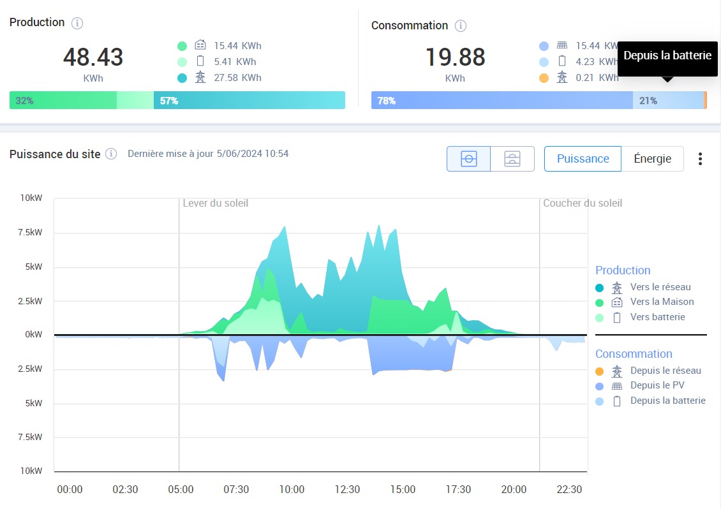Viewport: 721px width, 509px height.
Task: Switch to the Énergie tab
Action: point(652,159)
